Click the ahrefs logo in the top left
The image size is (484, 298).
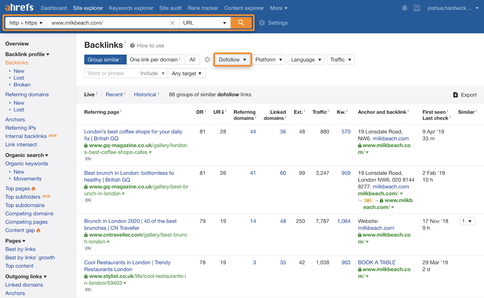[x=19, y=7]
